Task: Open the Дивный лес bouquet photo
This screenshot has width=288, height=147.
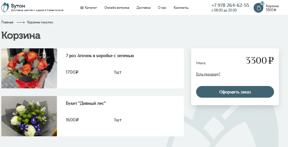Action: pyautogui.click(x=29, y=116)
